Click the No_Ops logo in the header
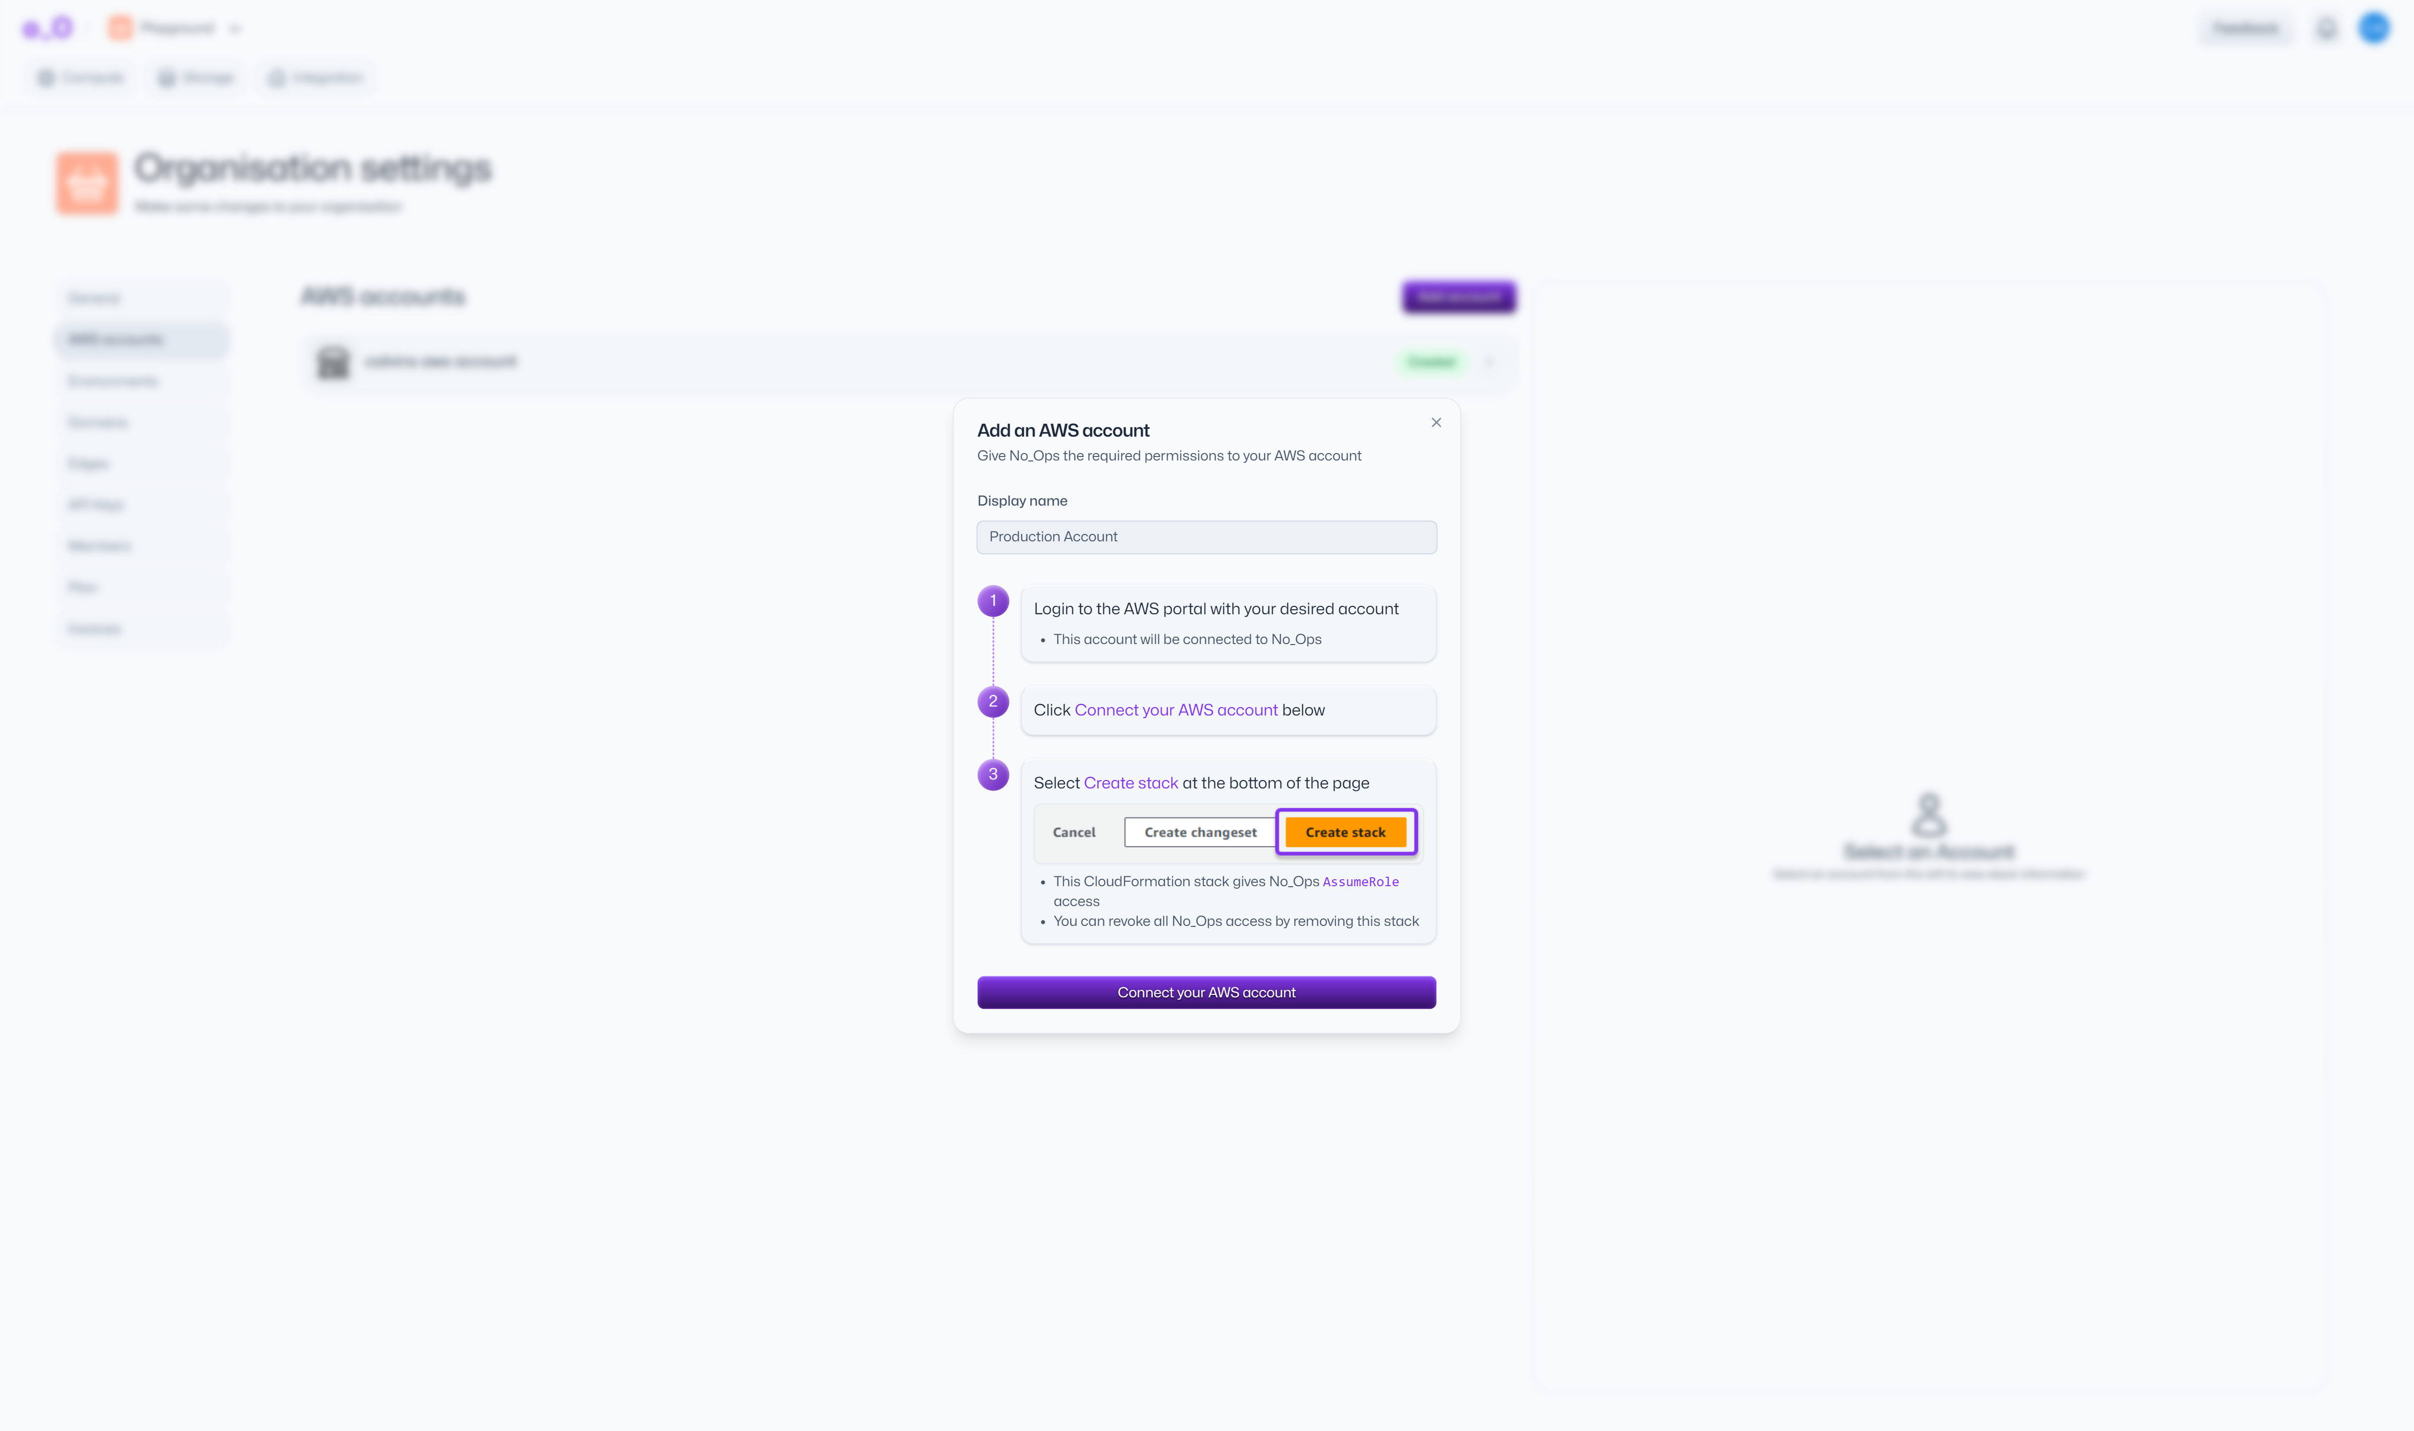Viewport: 2414px width, 1431px height. (x=48, y=28)
